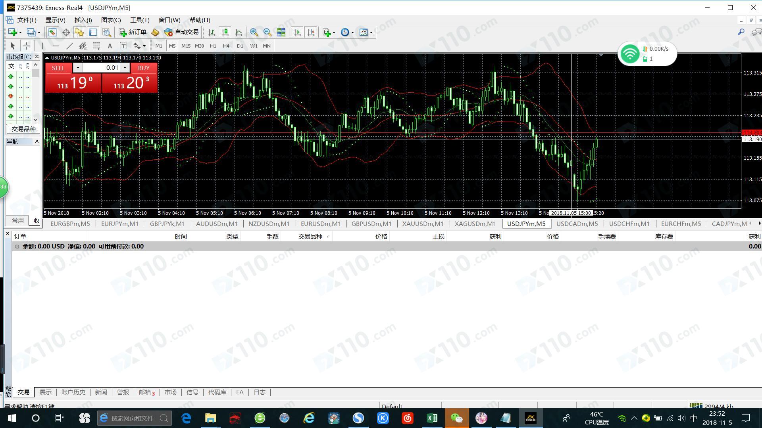Click the red SELL button
The image size is (762, 428).
[x=58, y=68]
